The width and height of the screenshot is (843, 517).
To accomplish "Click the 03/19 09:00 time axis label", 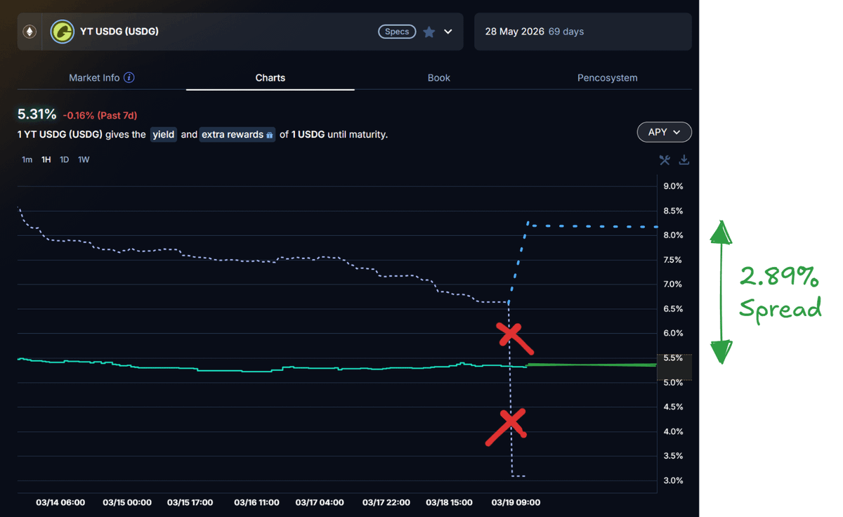I will (x=516, y=502).
